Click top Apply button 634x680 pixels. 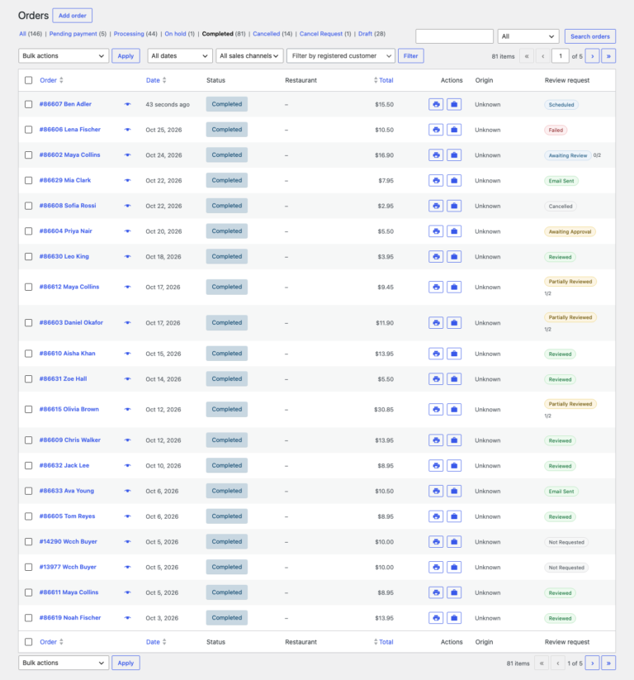[x=125, y=56]
